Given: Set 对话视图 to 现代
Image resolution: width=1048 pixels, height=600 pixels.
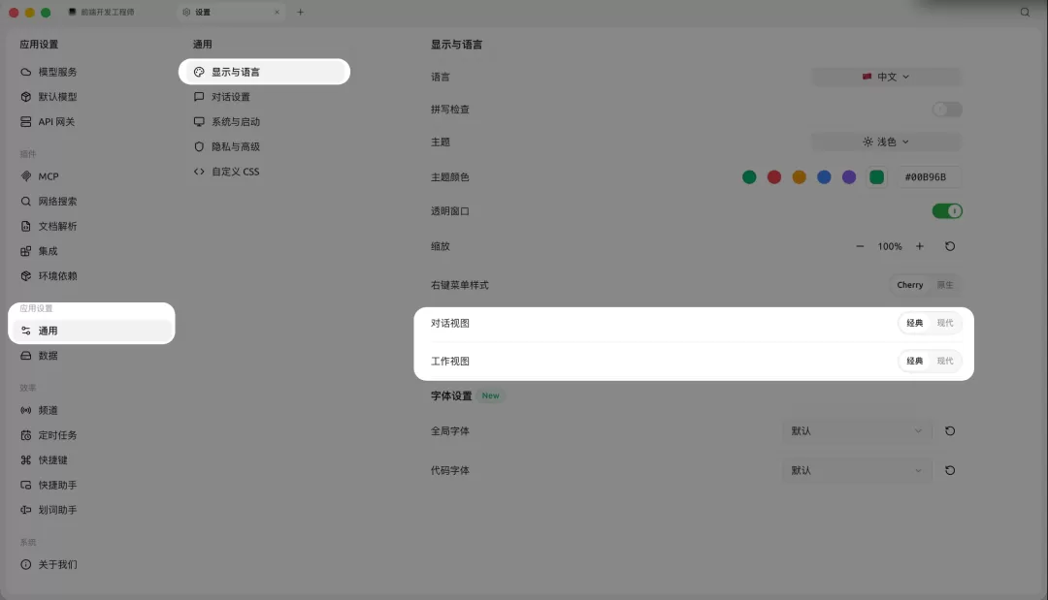Looking at the screenshot, I should (945, 323).
